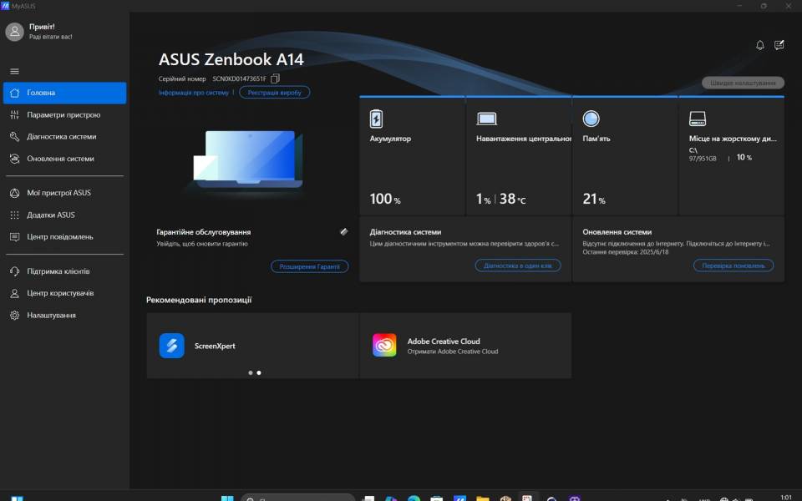
Task: Click the taskbar search box
Action: click(x=297, y=498)
